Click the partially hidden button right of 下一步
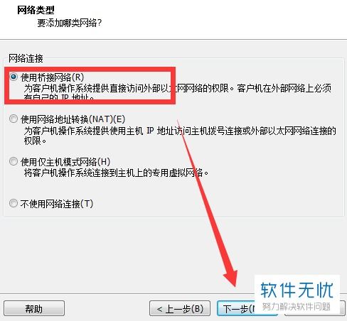Screen dimensions: 347x321 click(x=343, y=308)
